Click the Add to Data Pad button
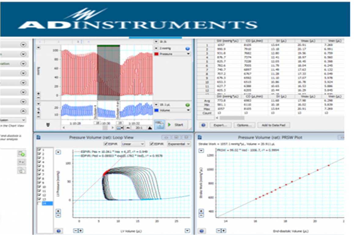This screenshot has width=358, height=235. (x=274, y=125)
